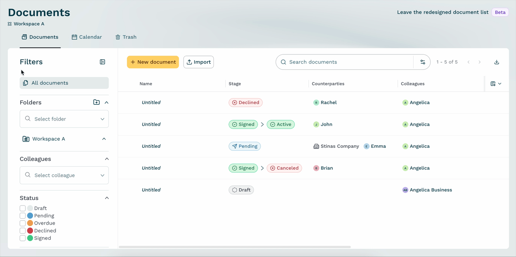Click the Stage column header

(x=235, y=84)
